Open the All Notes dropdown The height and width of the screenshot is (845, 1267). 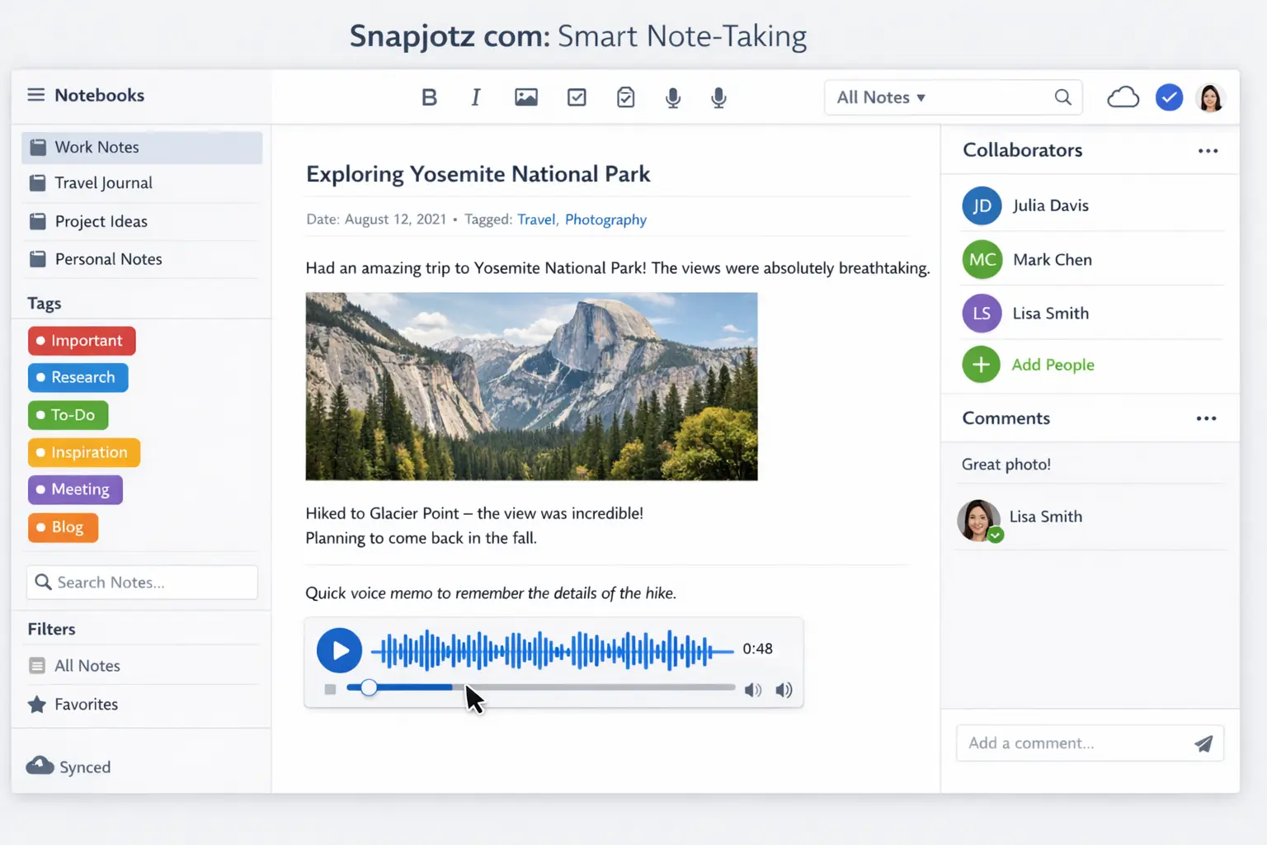pyautogui.click(x=880, y=97)
